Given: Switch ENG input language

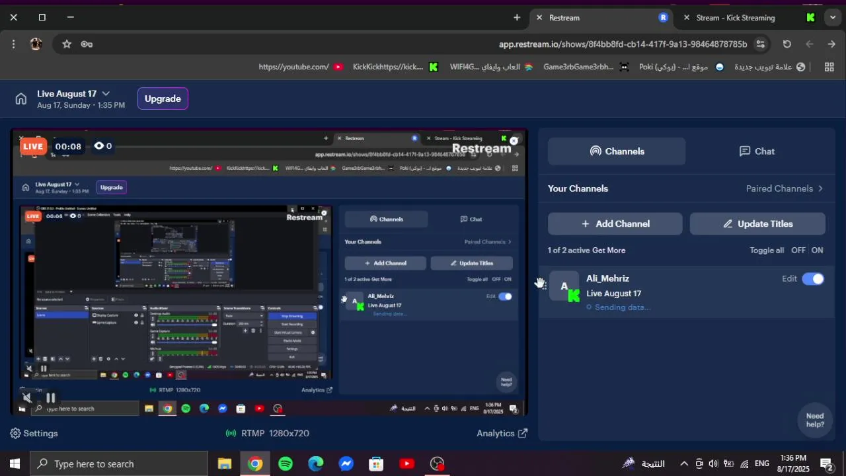Looking at the screenshot, I should pyautogui.click(x=762, y=464).
